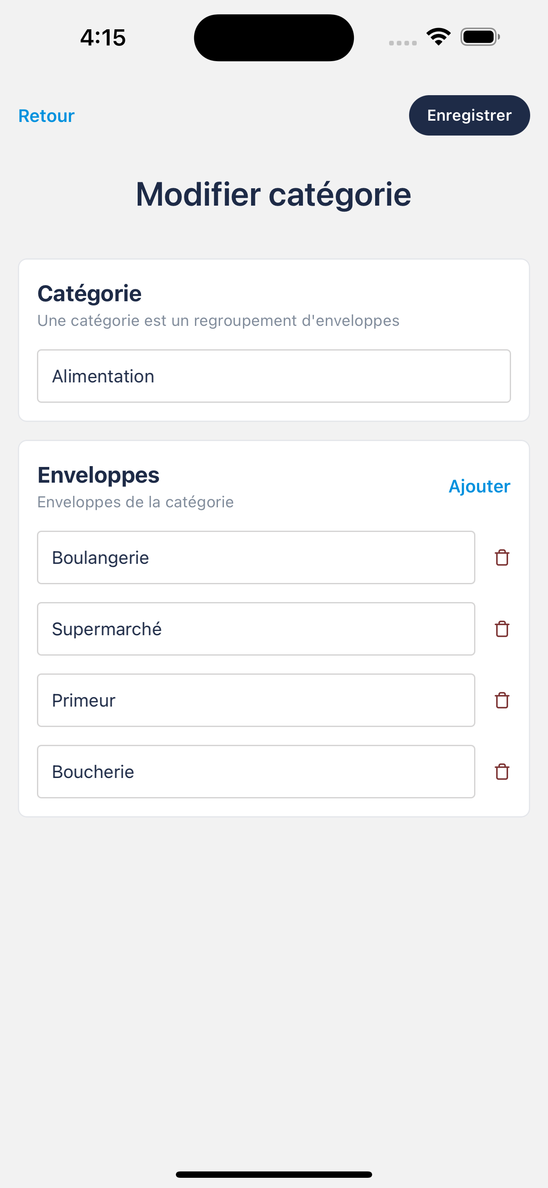This screenshot has width=548, height=1188.
Task: Focus the Alimentation category name field
Action: [274, 376]
